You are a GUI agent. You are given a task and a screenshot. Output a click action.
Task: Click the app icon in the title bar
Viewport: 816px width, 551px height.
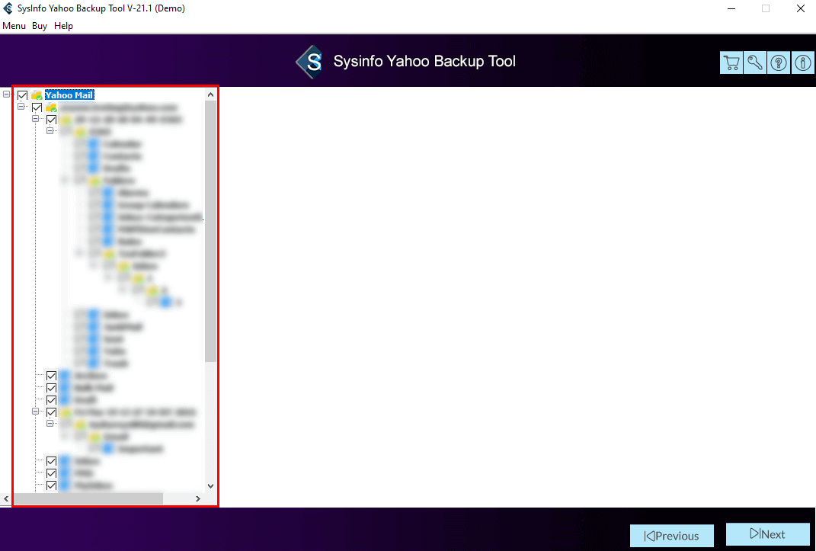click(x=8, y=8)
